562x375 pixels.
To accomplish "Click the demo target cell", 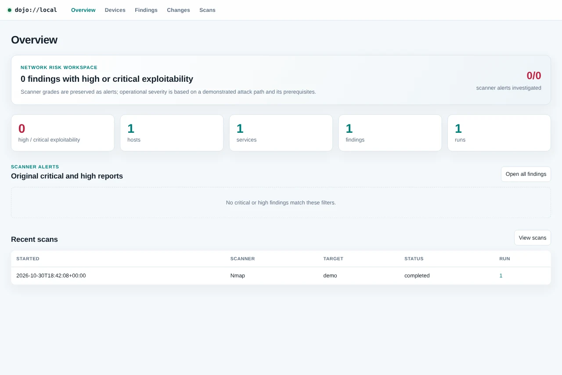I will click(x=330, y=276).
